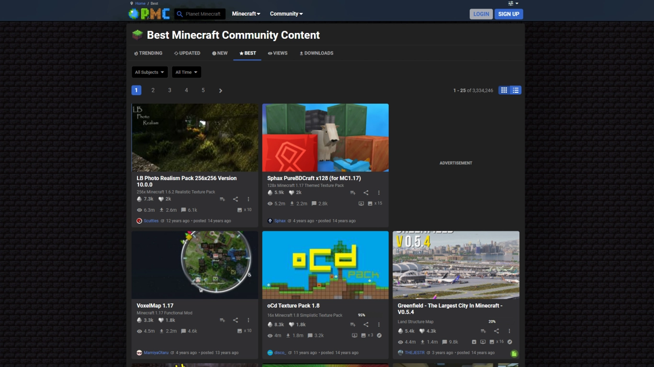Click the heart icon on Greenfield
This screenshot has width=654, height=367.
coord(422,331)
